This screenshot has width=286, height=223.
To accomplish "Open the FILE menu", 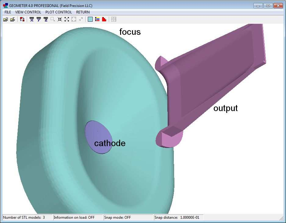I will click(8, 12).
